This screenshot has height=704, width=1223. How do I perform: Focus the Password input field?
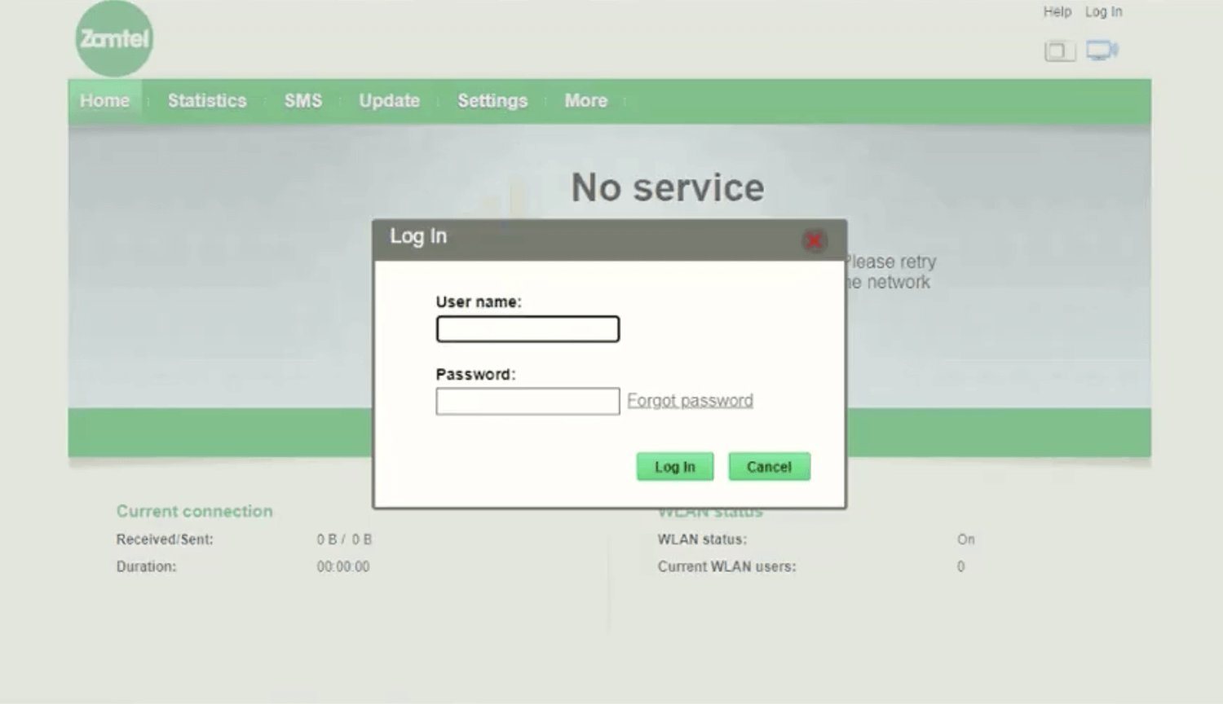528,401
